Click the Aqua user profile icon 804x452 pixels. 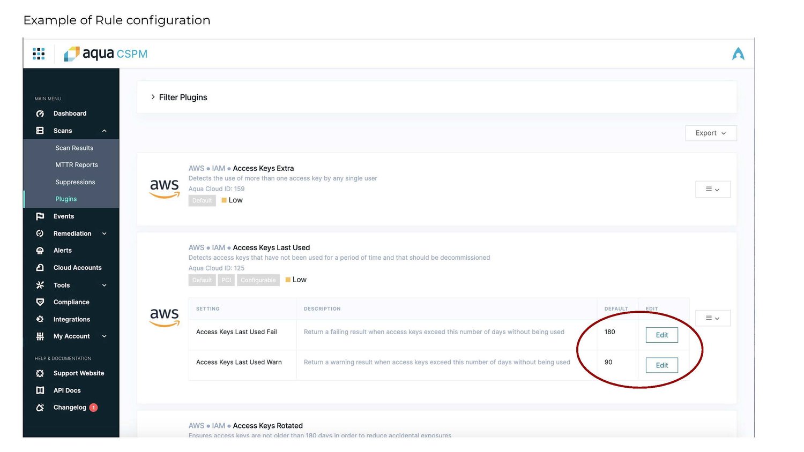tap(738, 54)
